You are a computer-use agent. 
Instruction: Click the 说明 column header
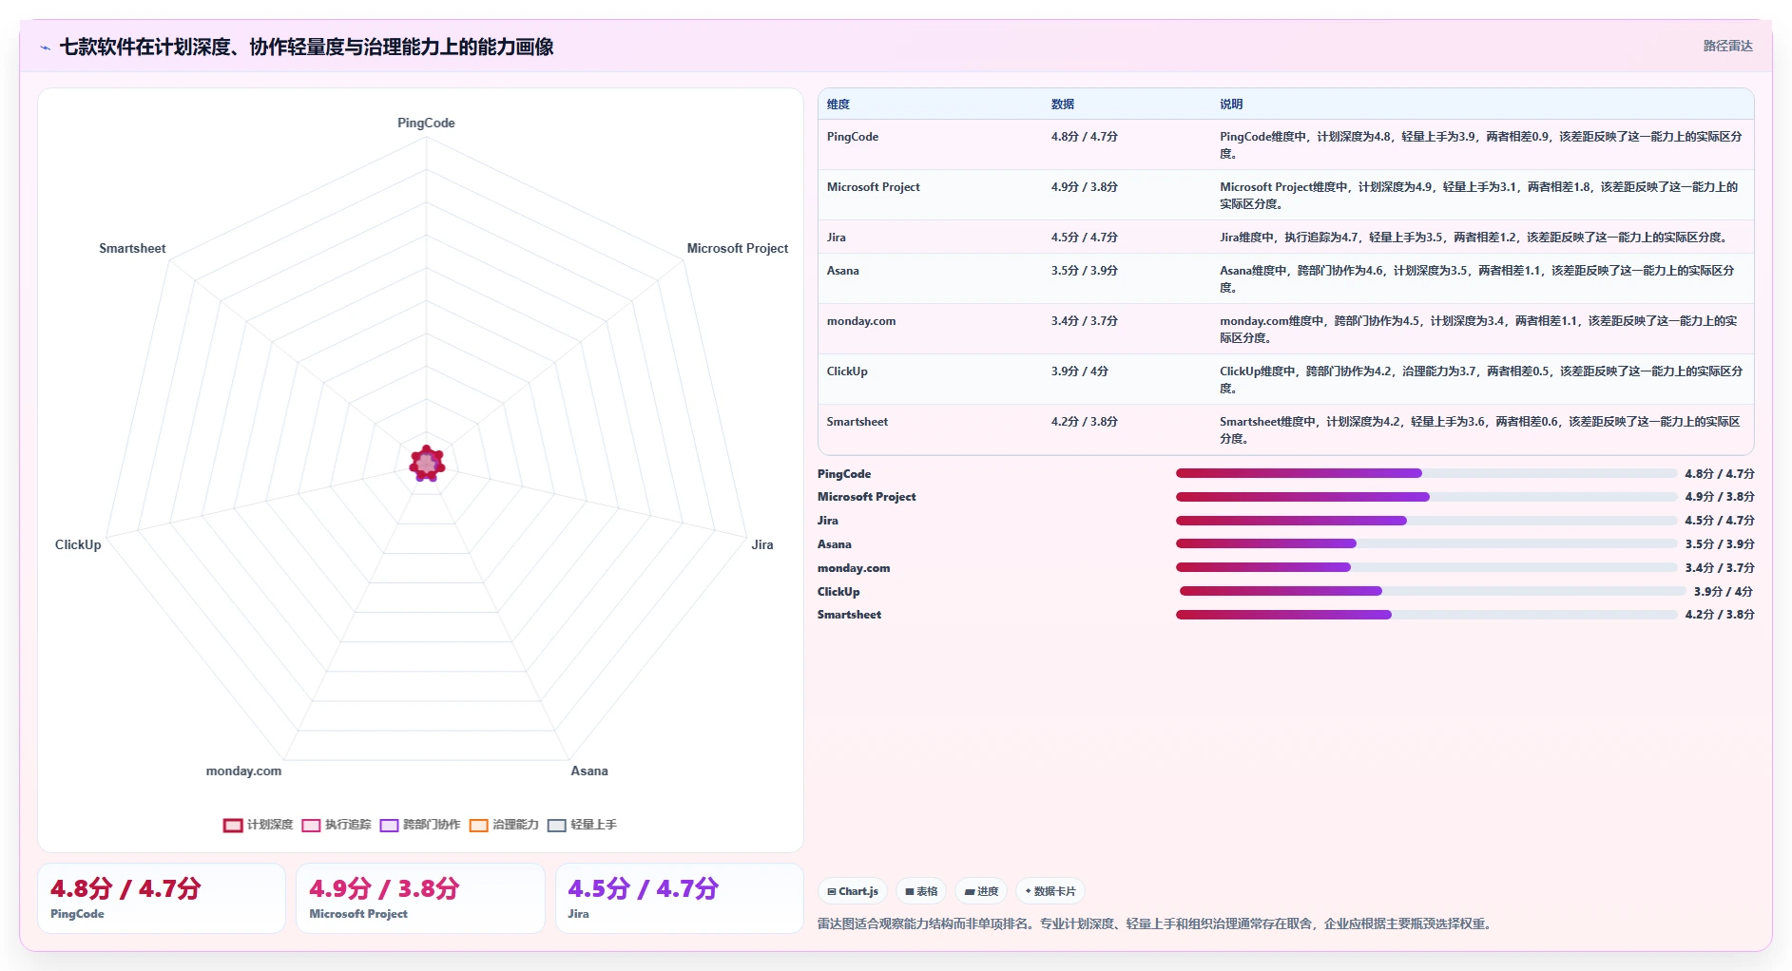(x=1231, y=105)
